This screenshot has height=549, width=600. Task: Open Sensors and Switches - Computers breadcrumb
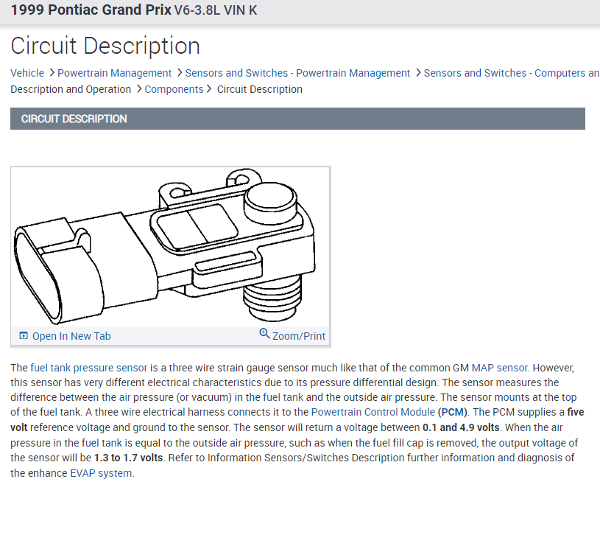[512, 73]
